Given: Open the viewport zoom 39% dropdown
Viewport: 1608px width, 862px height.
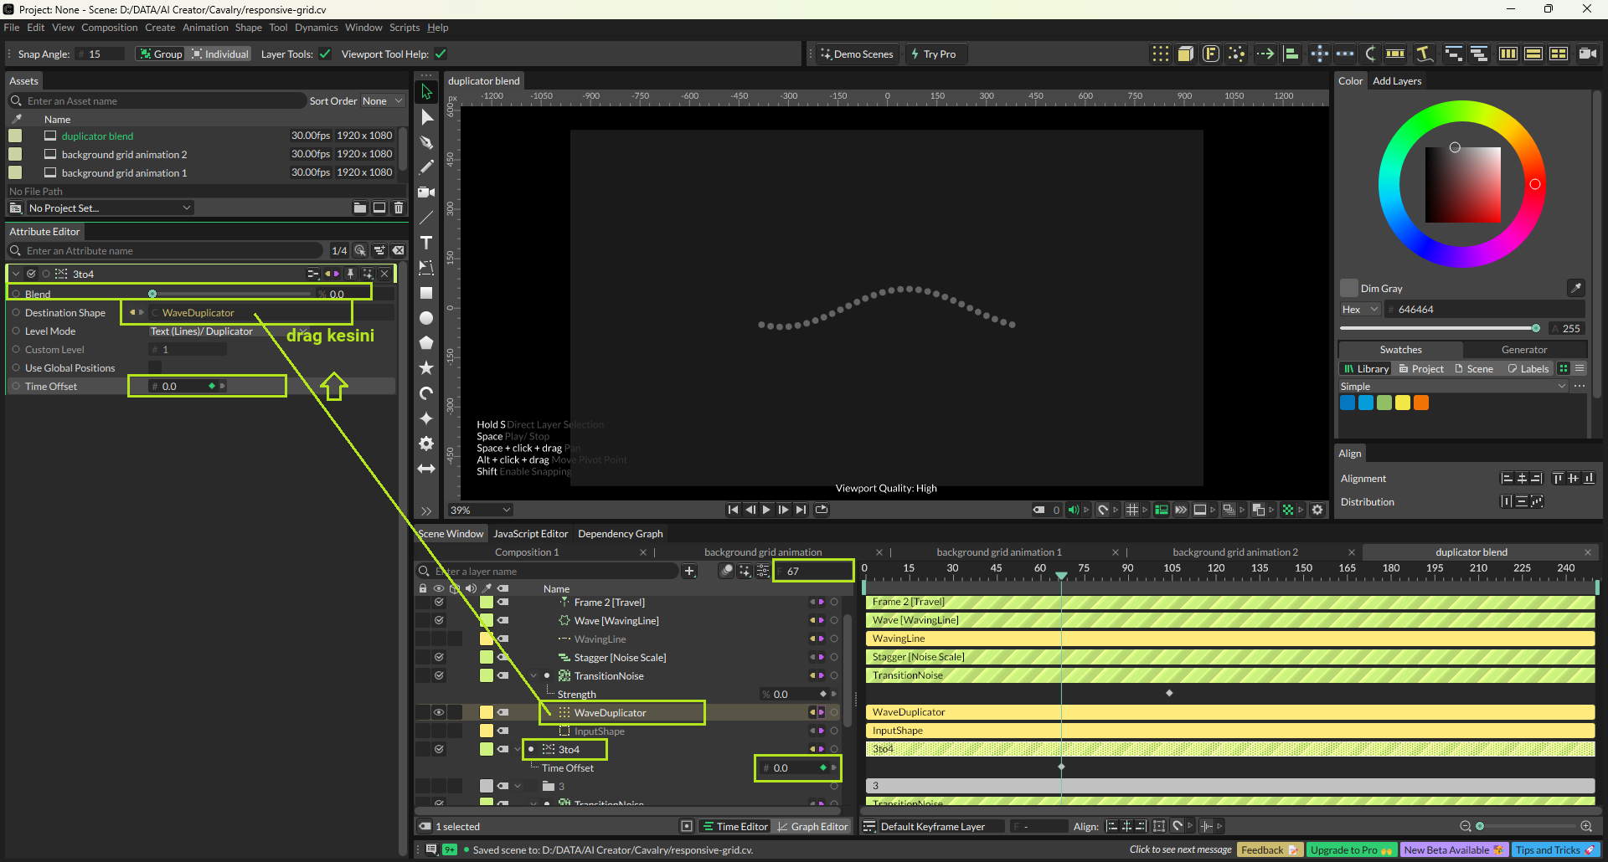Looking at the screenshot, I should point(481,510).
